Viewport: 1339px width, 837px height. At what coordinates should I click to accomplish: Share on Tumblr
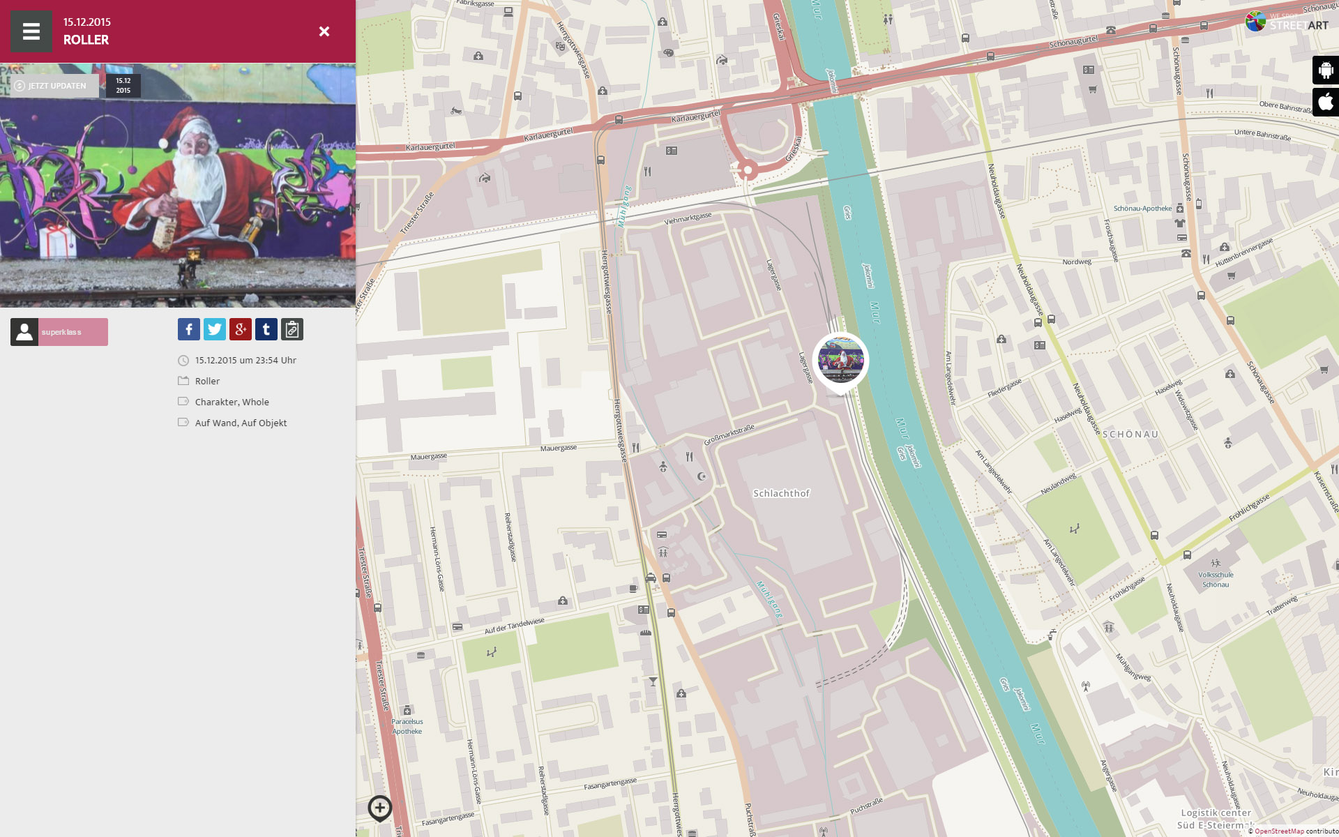pyautogui.click(x=266, y=329)
